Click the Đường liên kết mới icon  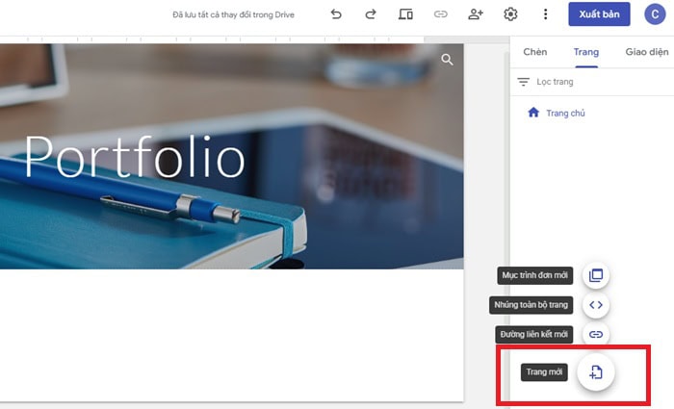coord(596,334)
